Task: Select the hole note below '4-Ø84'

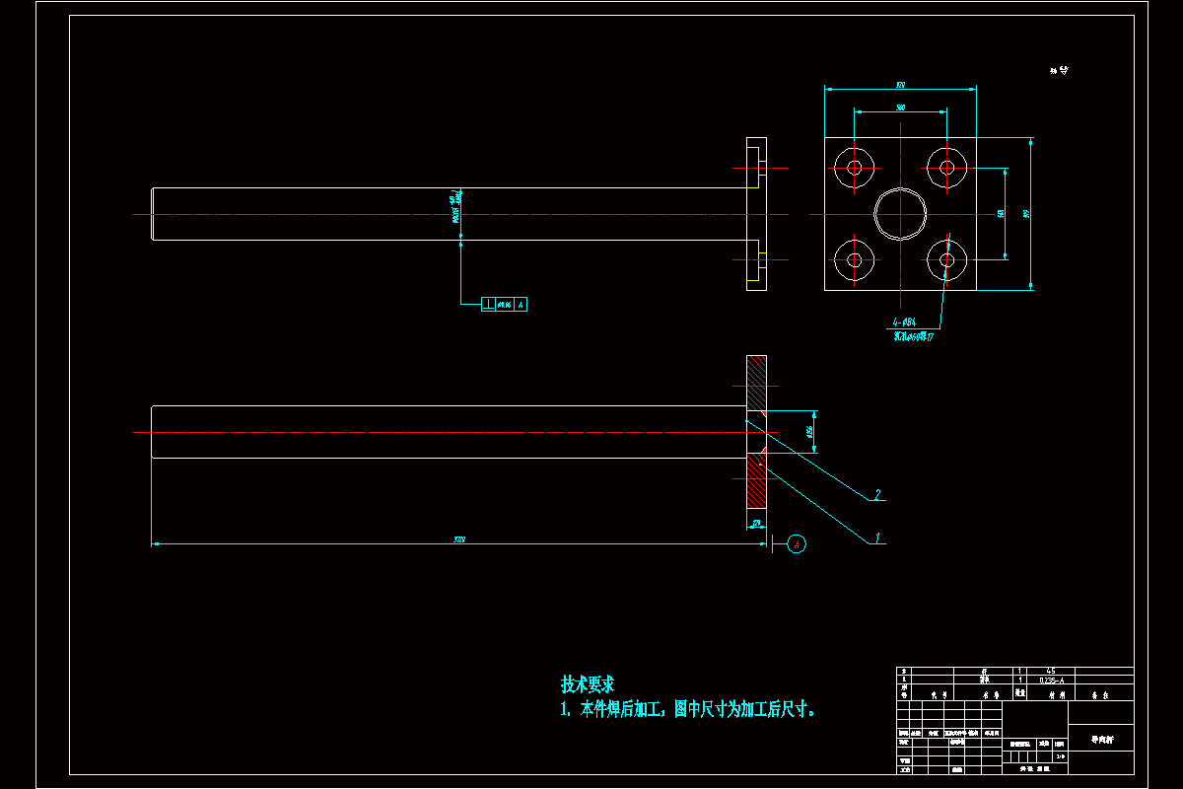Action: pos(914,336)
